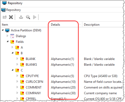Click the Active Partition monitor icon

click(7, 30)
